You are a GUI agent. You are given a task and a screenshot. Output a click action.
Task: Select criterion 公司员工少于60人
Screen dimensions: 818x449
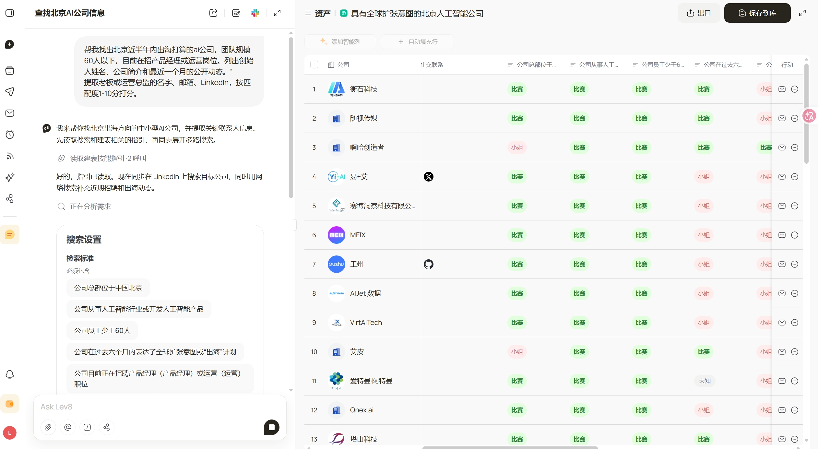coord(102,330)
